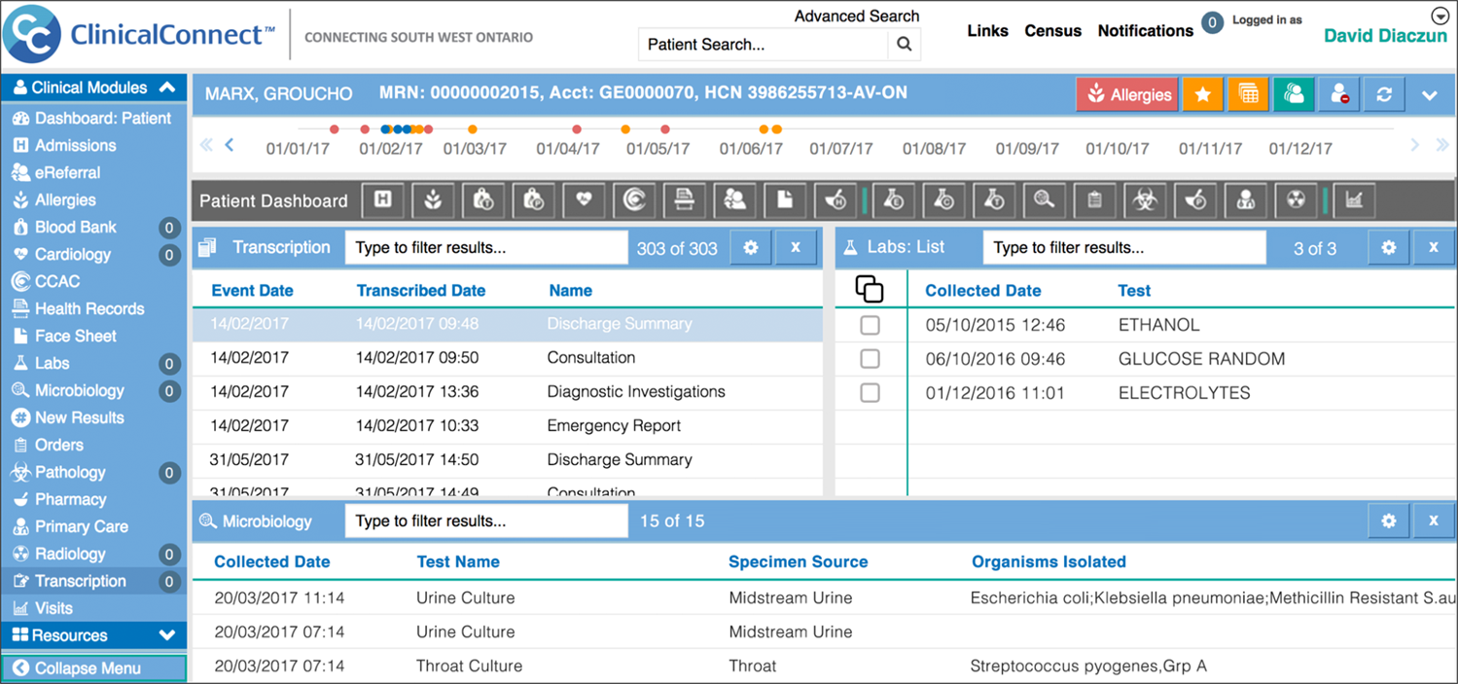This screenshot has height=684, width=1458.
Task: Go to previous timeline period single arrow
Action: click(230, 145)
